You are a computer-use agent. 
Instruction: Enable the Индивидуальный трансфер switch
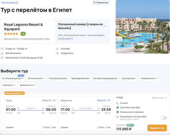click(163, 118)
